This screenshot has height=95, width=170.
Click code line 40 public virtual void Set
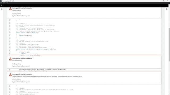click(36, 49)
